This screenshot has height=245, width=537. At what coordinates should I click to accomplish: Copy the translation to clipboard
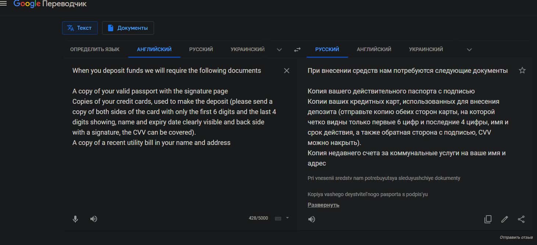pyautogui.click(x=488, y=219)
